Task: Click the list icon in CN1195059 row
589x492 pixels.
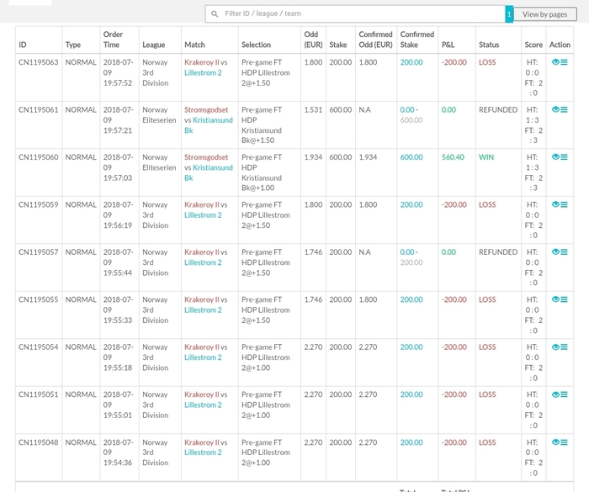Action: pyautogui.click(x=564, y=204)
